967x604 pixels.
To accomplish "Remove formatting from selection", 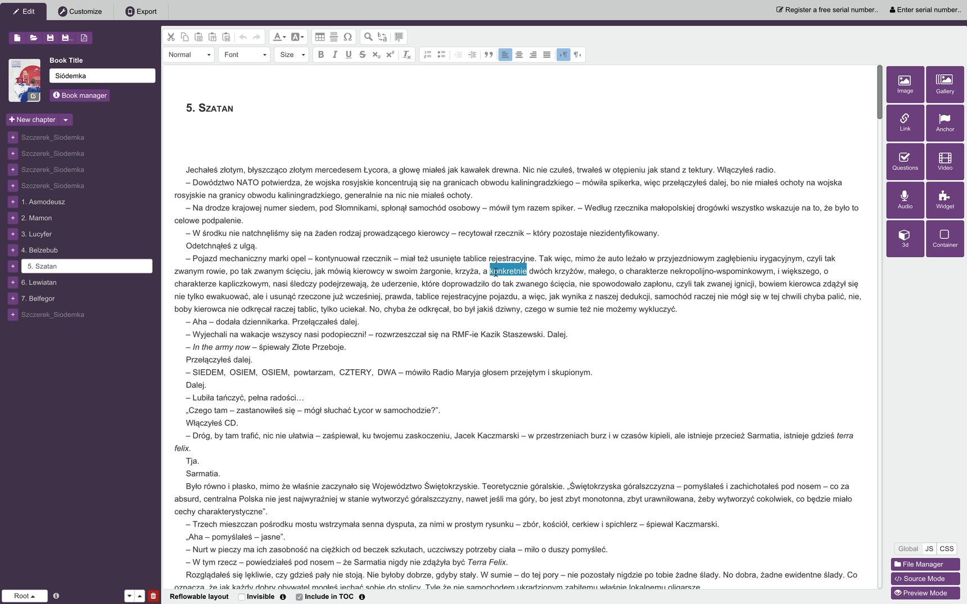I will tap(407, 55).
